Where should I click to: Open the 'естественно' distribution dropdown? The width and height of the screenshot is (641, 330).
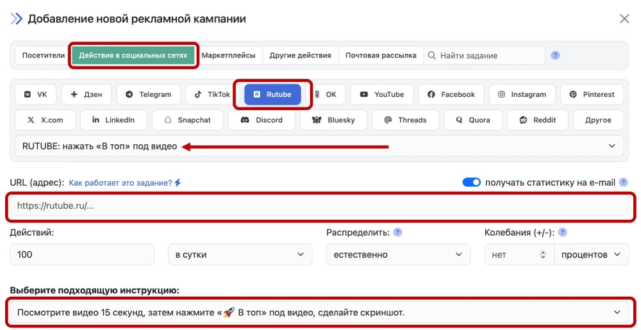tap(395, 254)
